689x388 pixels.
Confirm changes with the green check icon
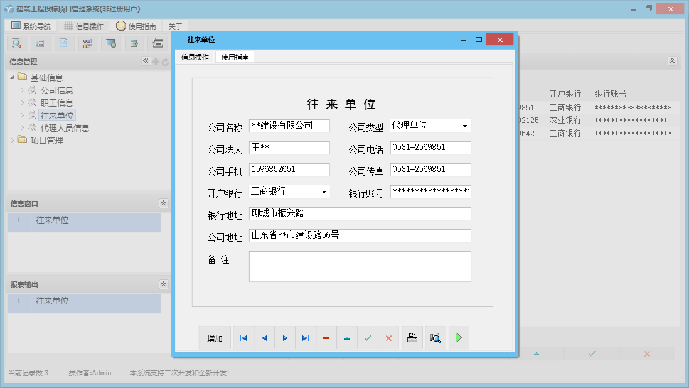click(x=368, y=338)
